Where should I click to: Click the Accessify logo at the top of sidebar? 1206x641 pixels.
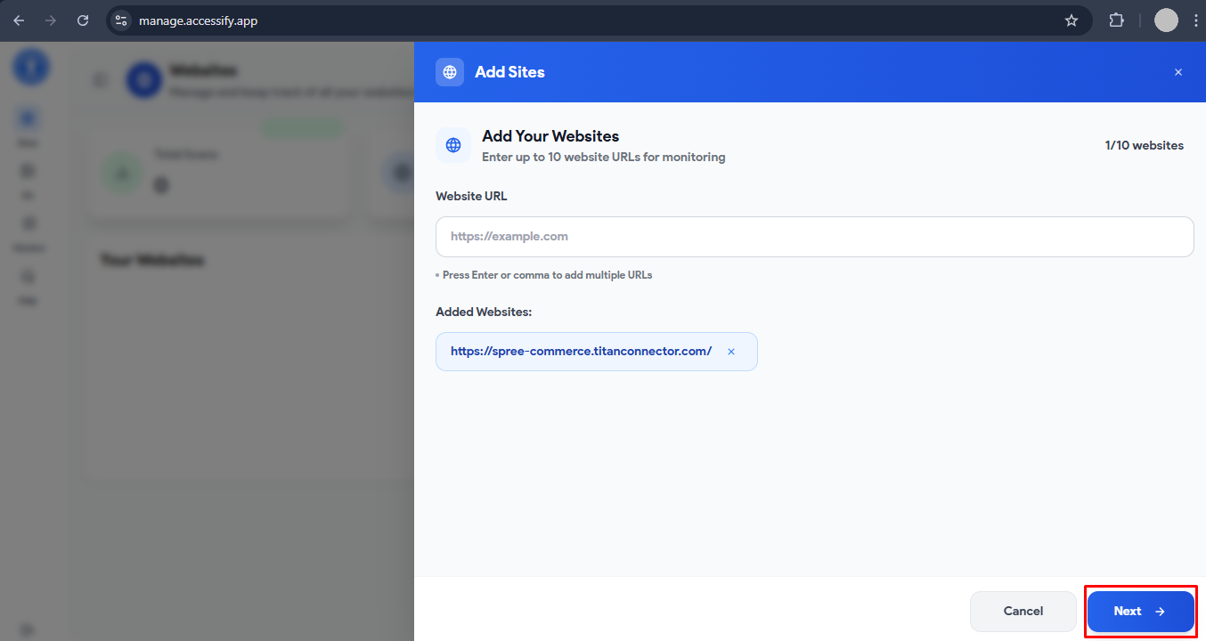pos(30,66)
